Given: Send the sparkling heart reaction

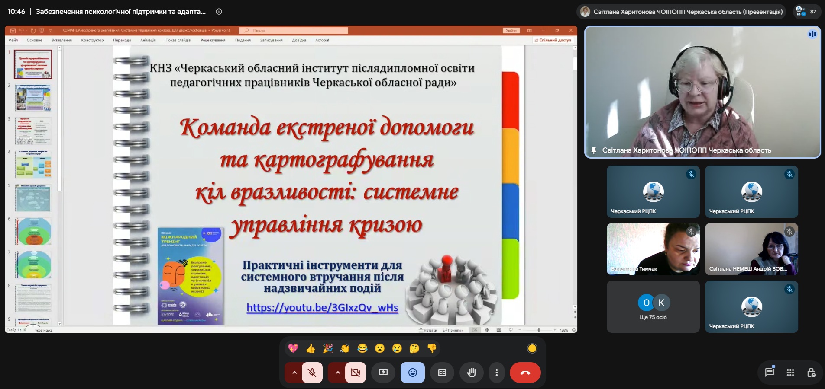Looking at the screenshot, I should tap(293, 348).
